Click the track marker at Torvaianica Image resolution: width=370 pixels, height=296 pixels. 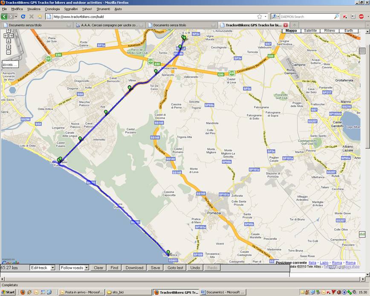click(168, 253)
